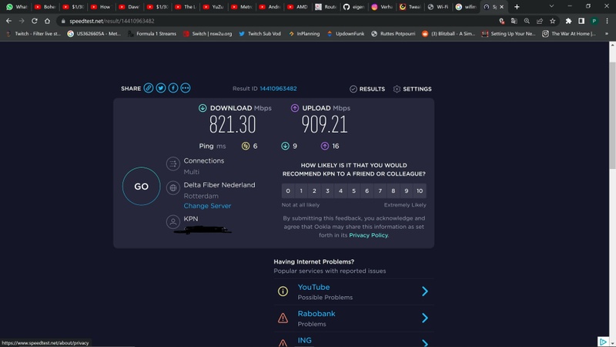Click the AdChoices icon at bottom right
The width and height of the screenshot is (616, 347).
point(603,342)
